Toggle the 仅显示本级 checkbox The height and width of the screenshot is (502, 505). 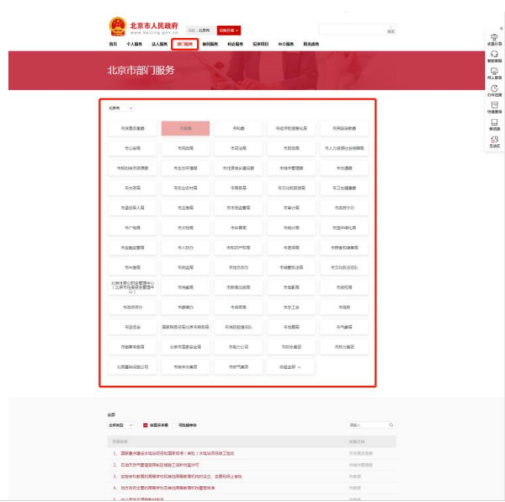(146, 425)
